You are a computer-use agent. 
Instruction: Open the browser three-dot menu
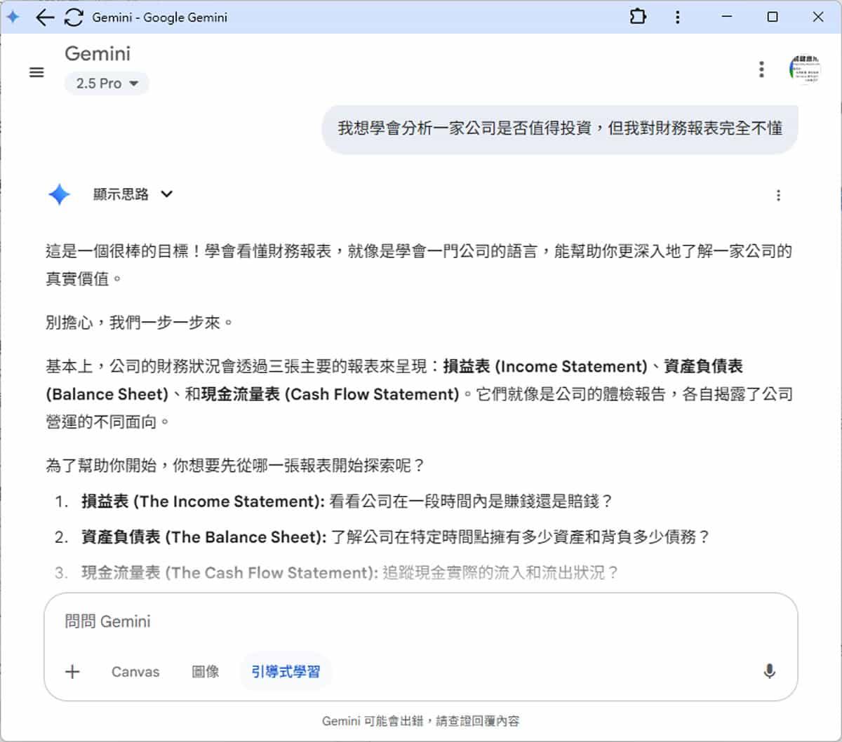pyautogui.click(x=677, y=17)
